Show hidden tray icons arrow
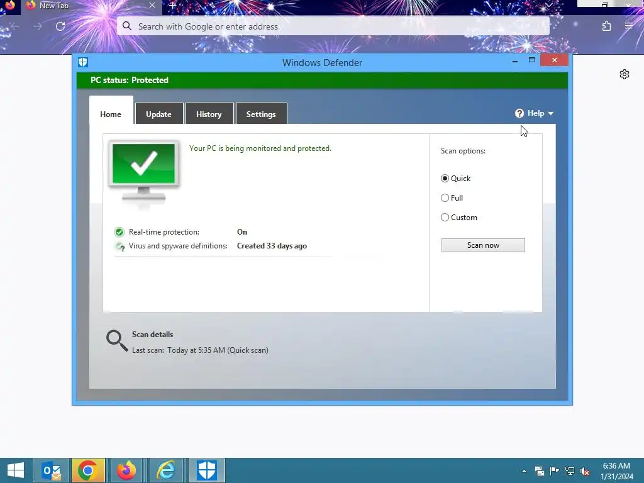644x483 pixels. (524, 471)
